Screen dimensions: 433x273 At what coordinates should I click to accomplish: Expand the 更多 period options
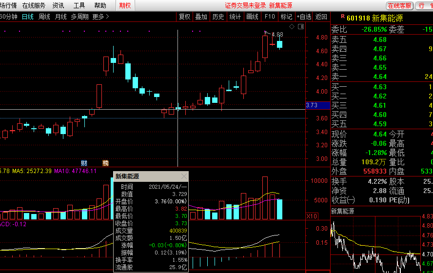(100, 17)
